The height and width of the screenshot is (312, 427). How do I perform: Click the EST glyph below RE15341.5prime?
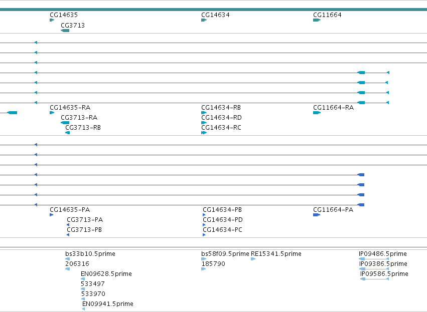click(253, 259)
